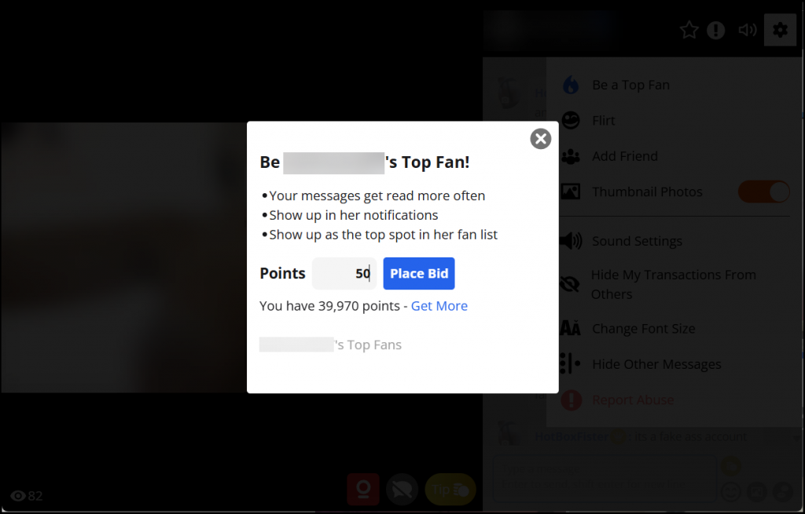The height and width of the screenshot is (514, 805).
Task: Mute sound using the speaker icon
Action: (x=748, y=31)
